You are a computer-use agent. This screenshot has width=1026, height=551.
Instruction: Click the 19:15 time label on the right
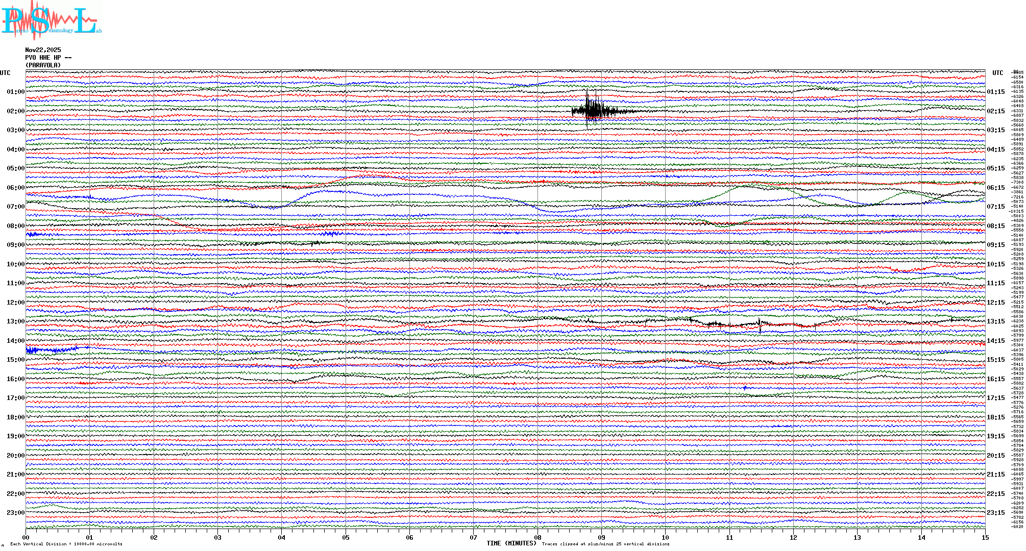coord(995,436)
